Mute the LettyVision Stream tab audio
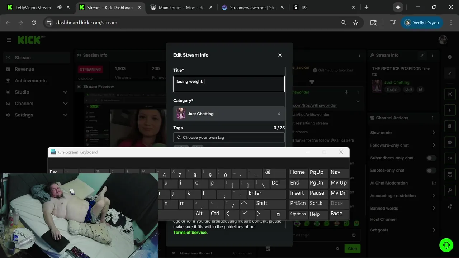Screen dimensions: 459x258 (x=59, y=7)
